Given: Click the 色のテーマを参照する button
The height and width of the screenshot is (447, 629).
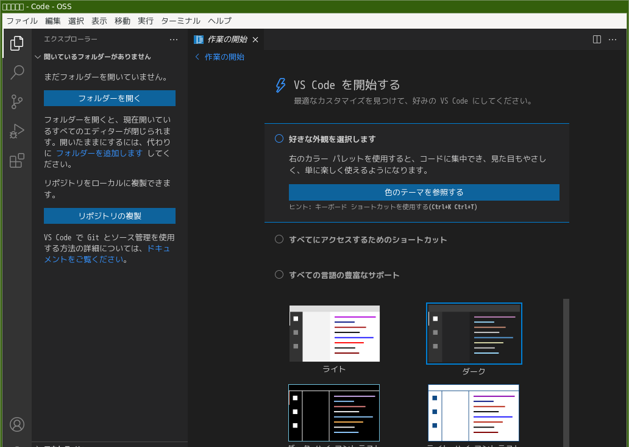Looking at the screenshot, I should [x=424, y=192].
